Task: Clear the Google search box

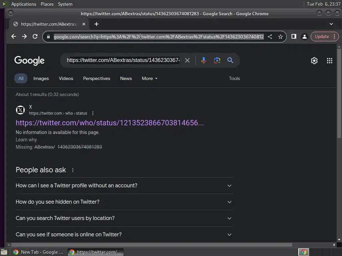Action: (x=187, y=60)
